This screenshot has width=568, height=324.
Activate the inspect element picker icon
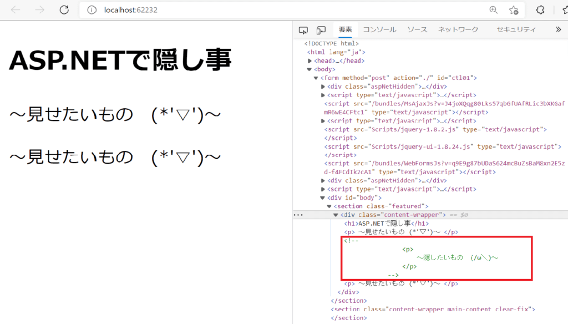(x=303, y=30)
